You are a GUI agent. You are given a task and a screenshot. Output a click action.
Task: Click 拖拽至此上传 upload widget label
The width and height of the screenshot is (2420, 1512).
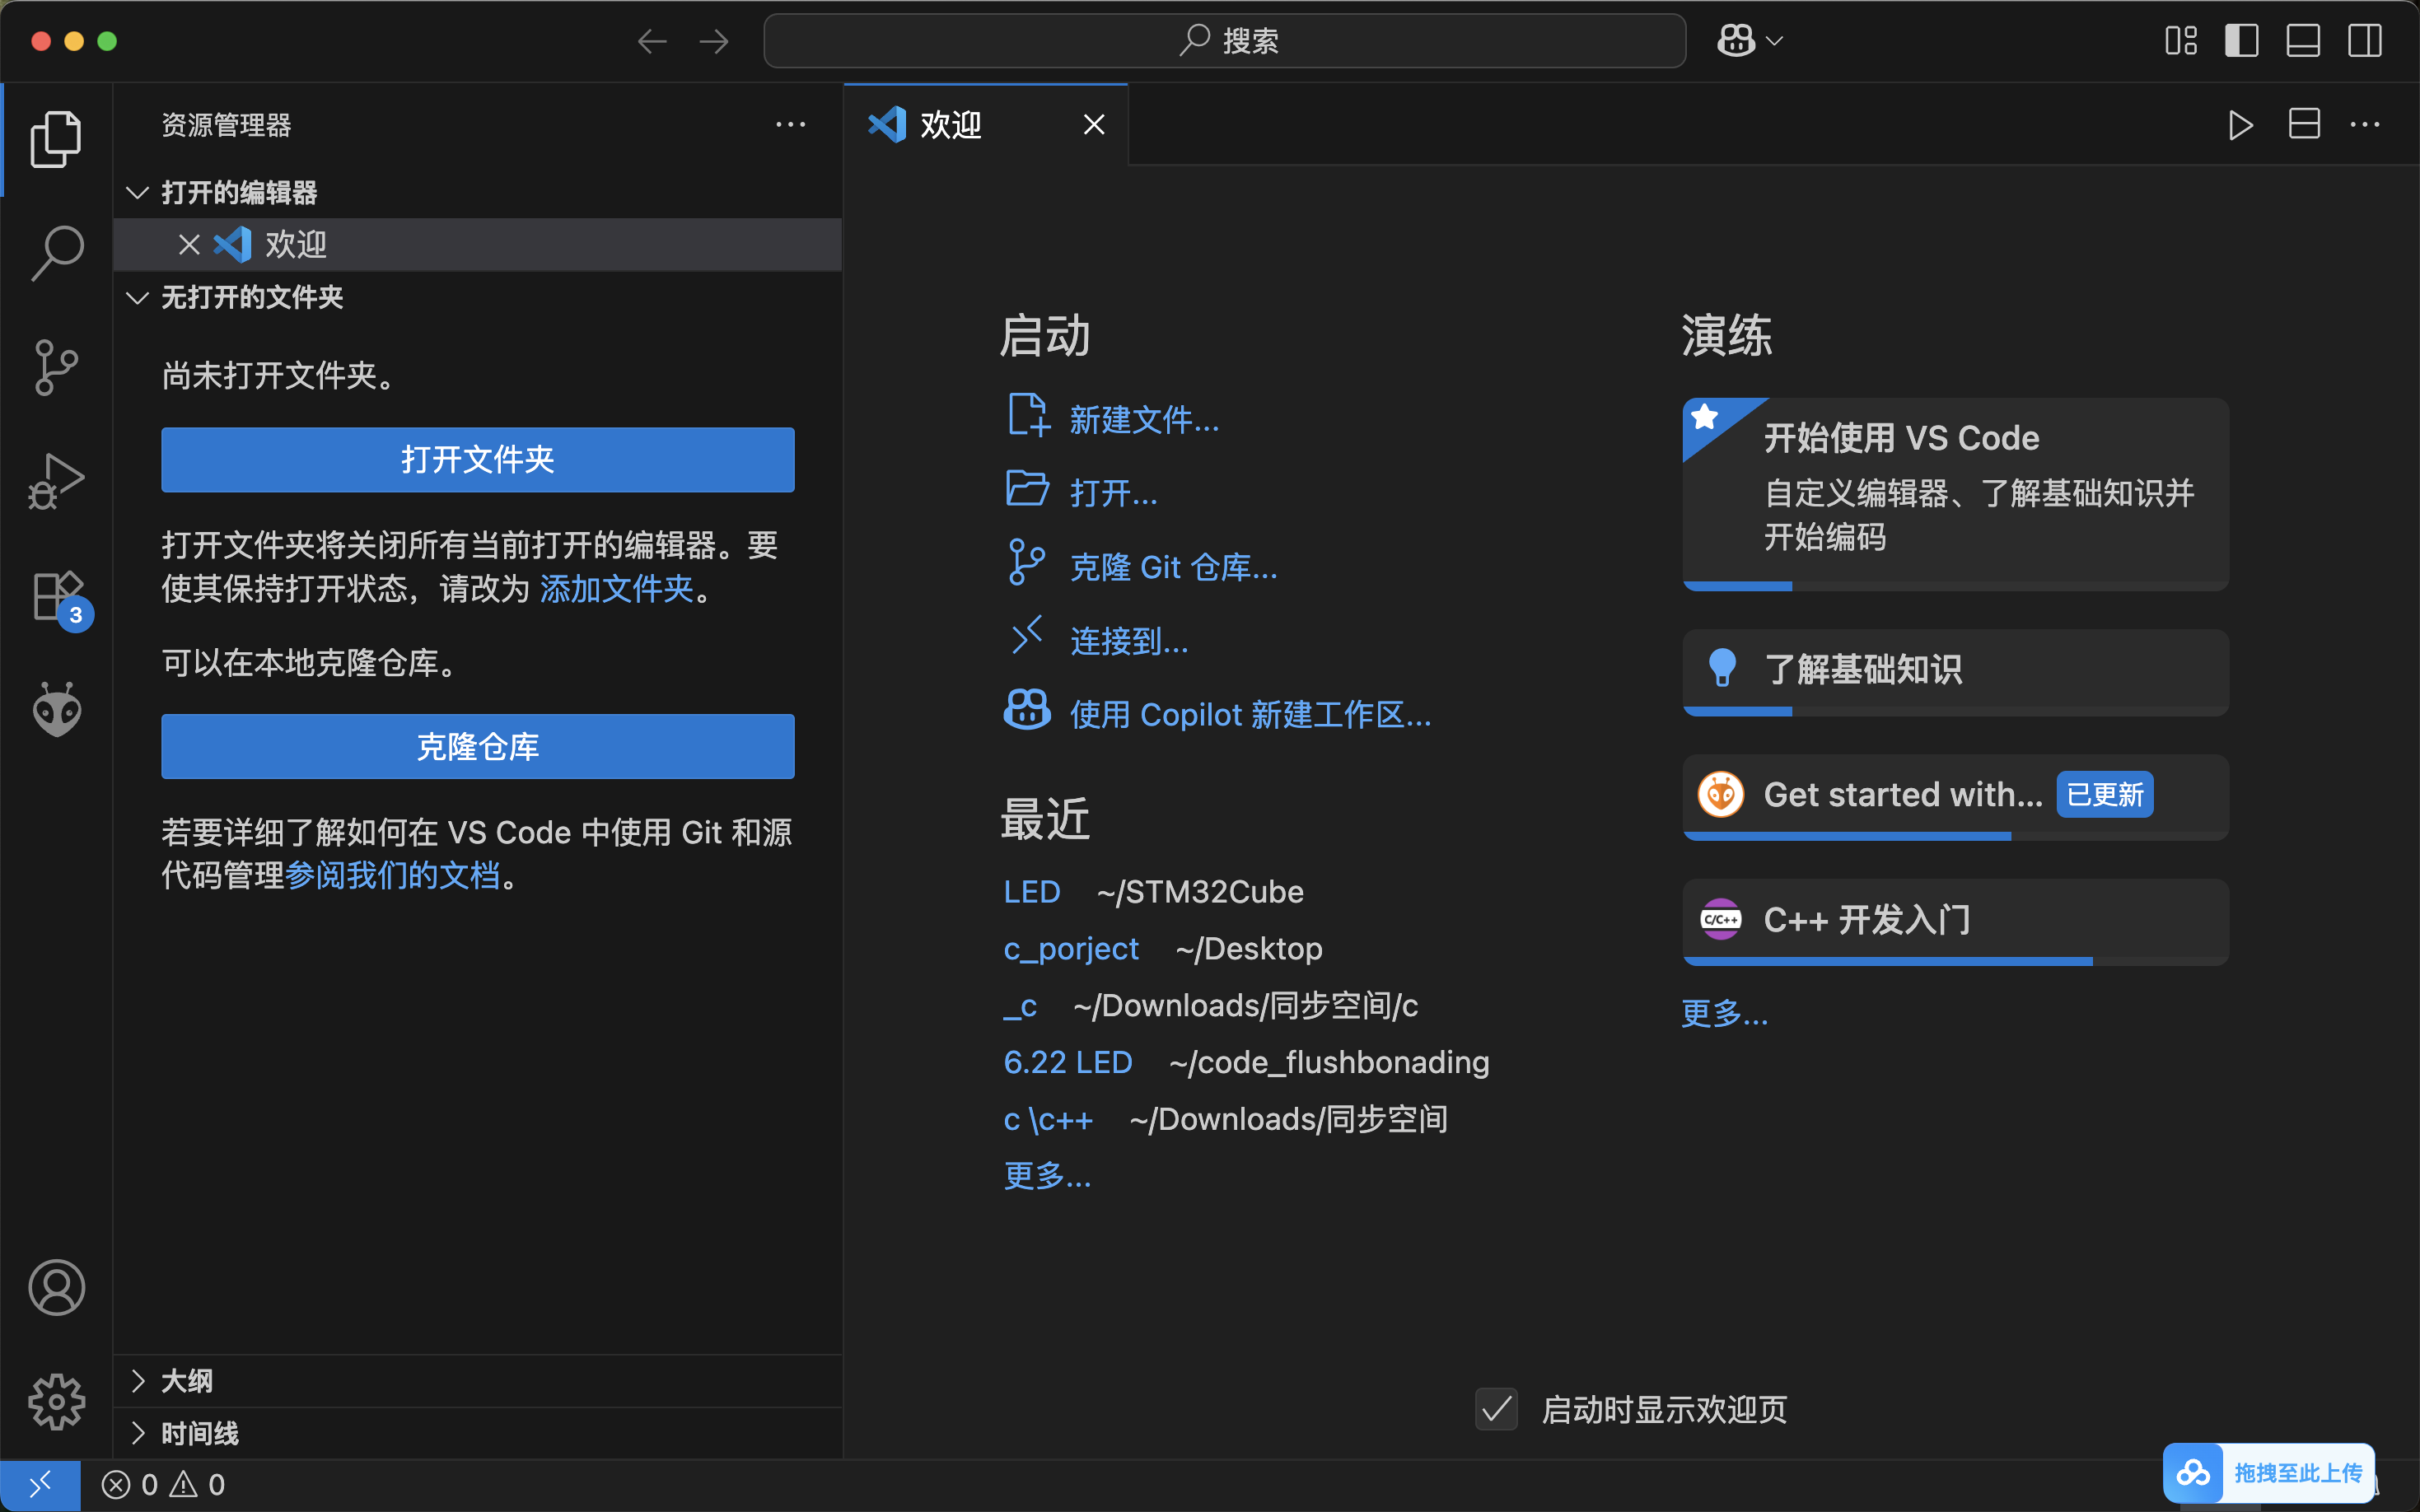(2298, 1473)
